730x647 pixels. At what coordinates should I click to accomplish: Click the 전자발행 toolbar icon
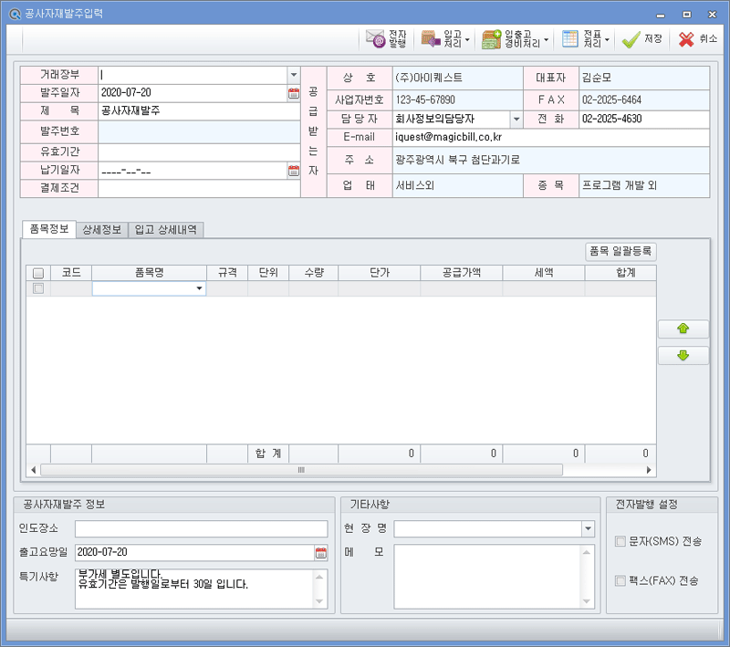coord(375,39)
